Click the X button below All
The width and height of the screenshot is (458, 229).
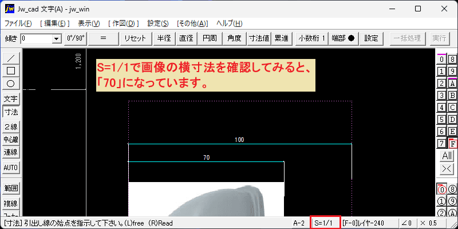pyautogui.click(x=447, y=168)
